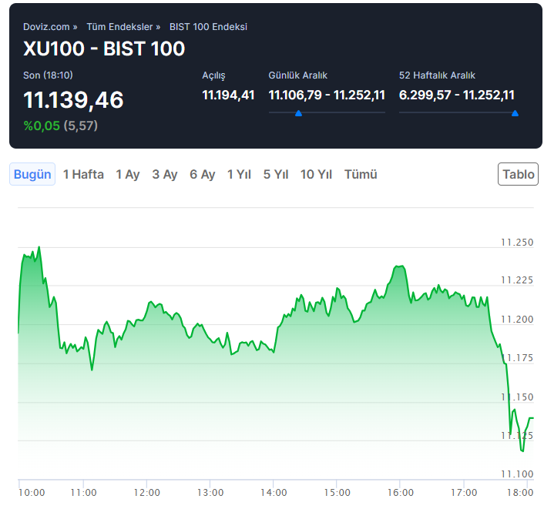
Task: Click the chart peak near 16:00
Action: click(399, 266)
